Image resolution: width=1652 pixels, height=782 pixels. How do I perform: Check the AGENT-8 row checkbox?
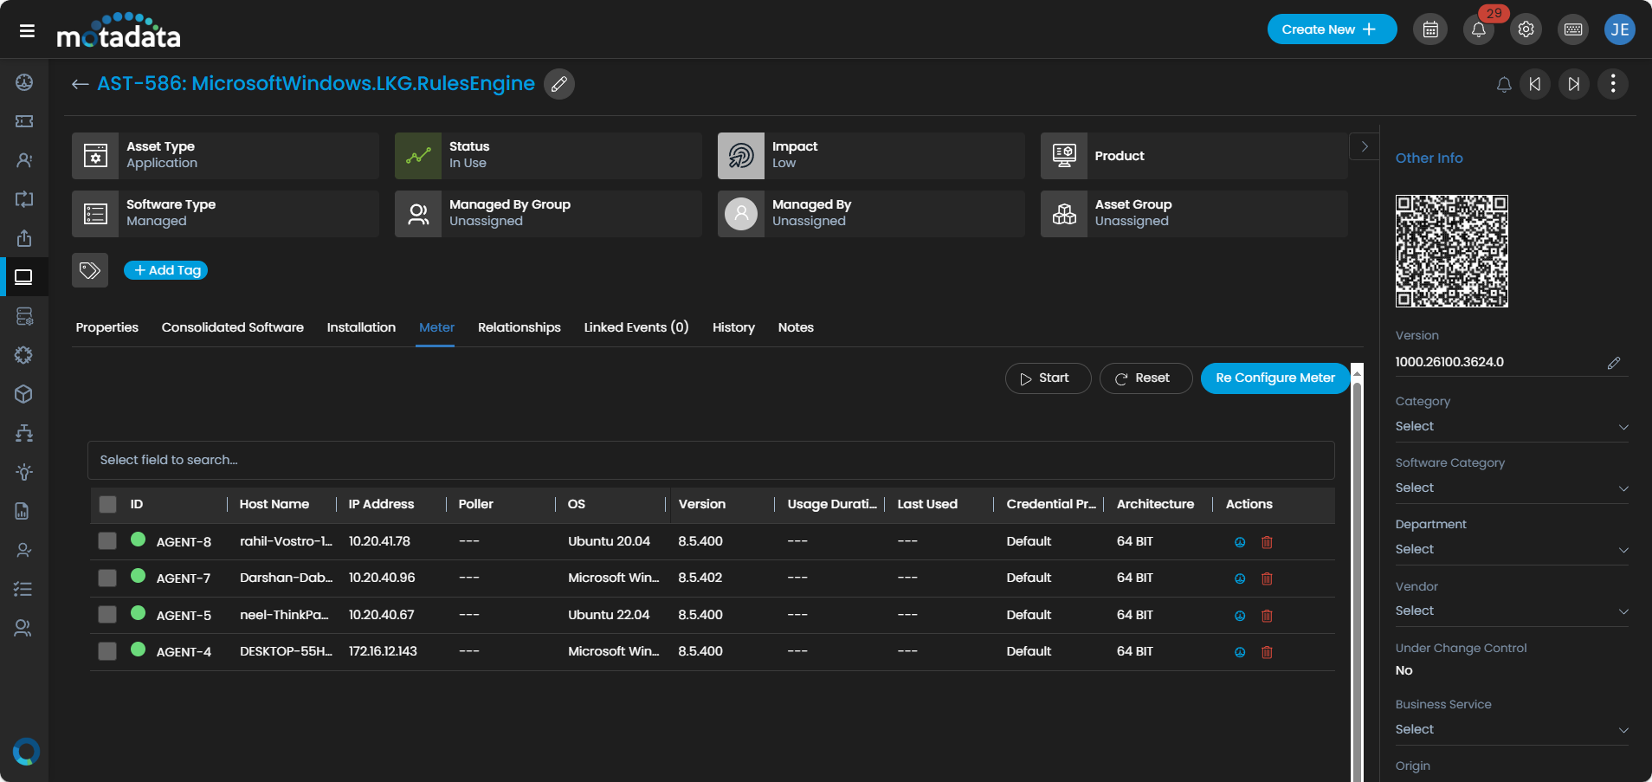(107, 541)
